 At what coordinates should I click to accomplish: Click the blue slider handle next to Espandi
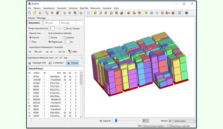116,121
